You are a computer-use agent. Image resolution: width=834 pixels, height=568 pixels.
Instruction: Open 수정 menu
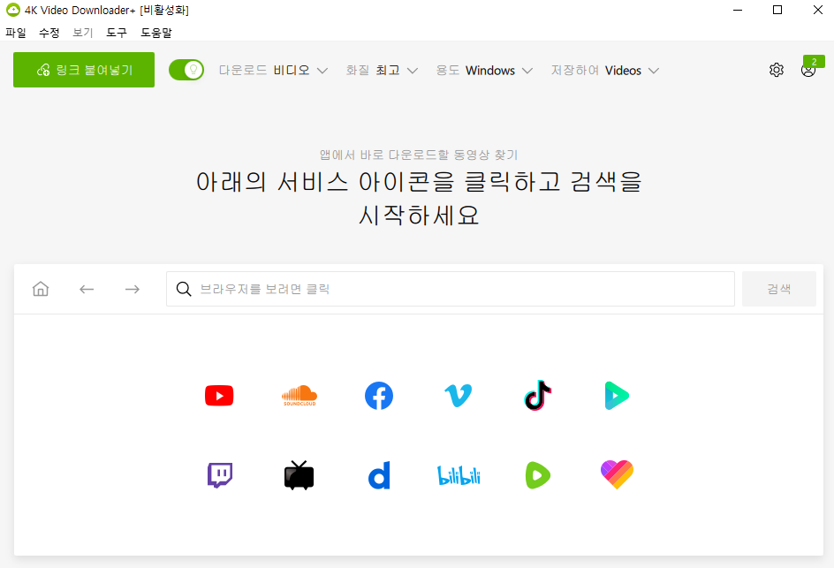(49, 33)
